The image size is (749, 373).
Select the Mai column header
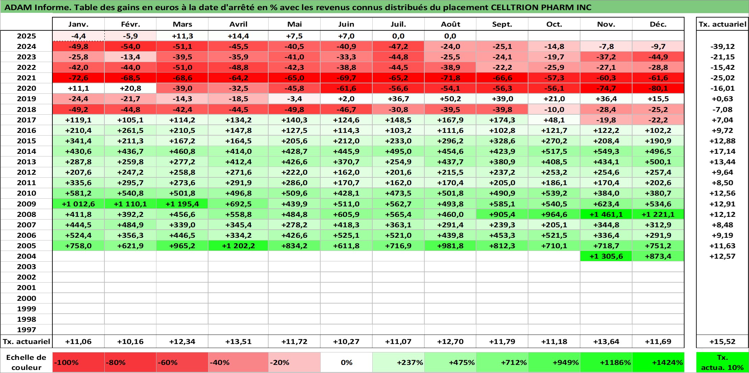click(294, 24)
